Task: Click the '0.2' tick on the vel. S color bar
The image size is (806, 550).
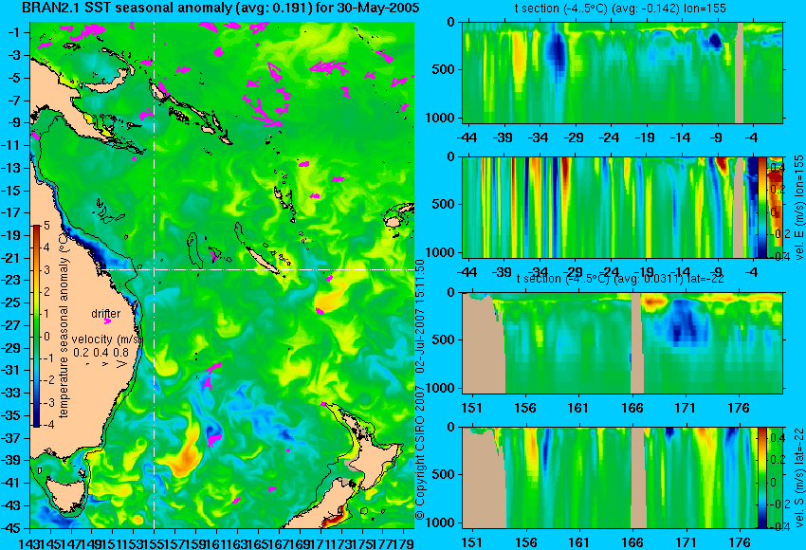Action: point(779,460)
